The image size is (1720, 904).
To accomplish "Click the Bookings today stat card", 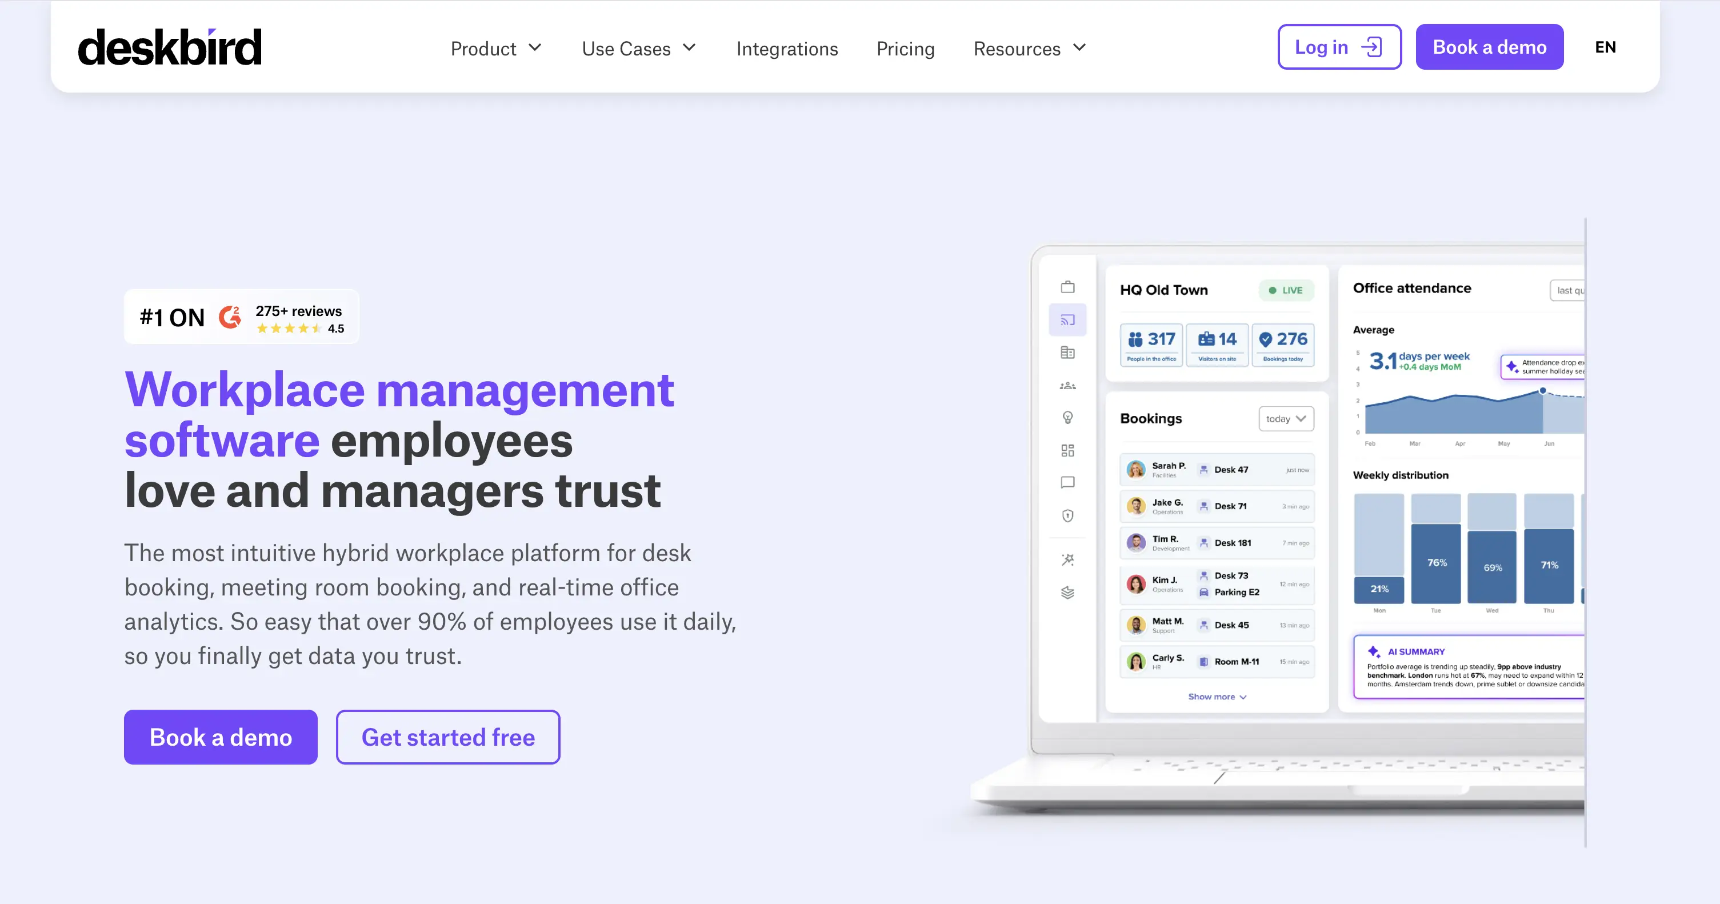I will [x=1283, y=345].
